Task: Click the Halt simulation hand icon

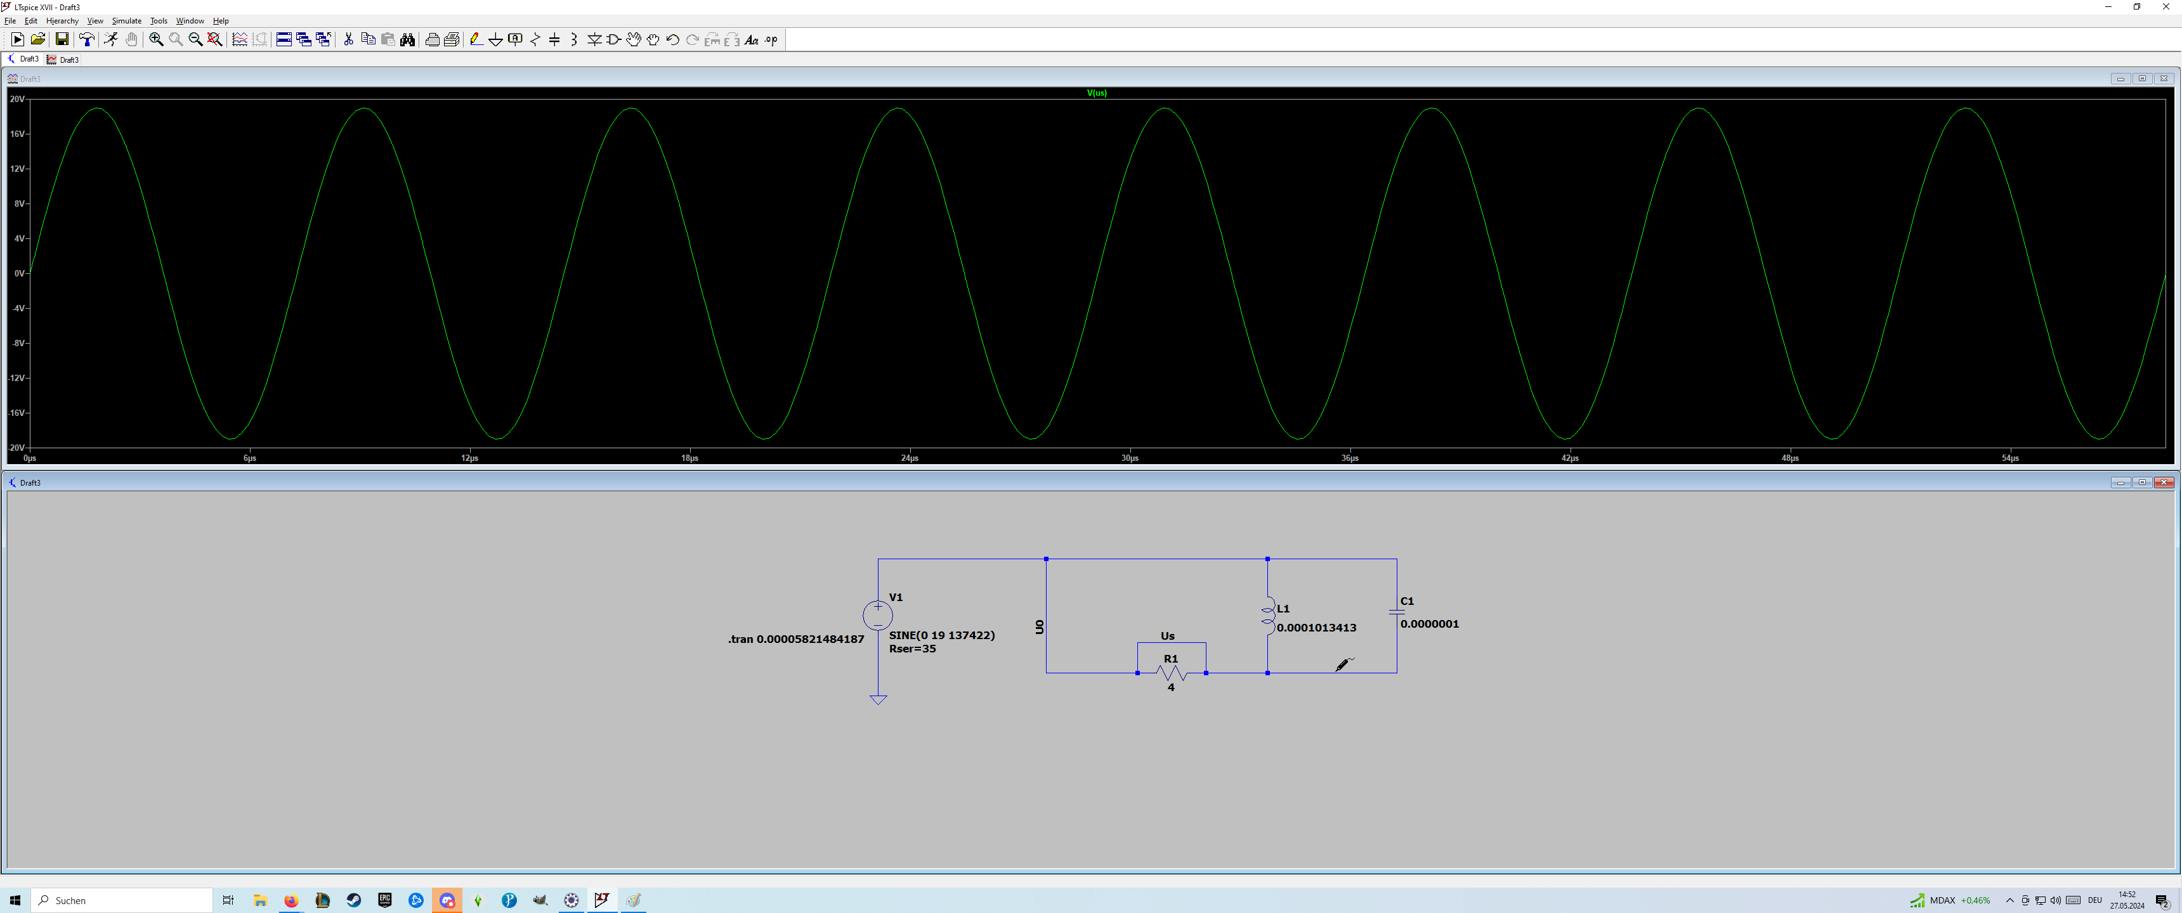Action: coord(131,40)
